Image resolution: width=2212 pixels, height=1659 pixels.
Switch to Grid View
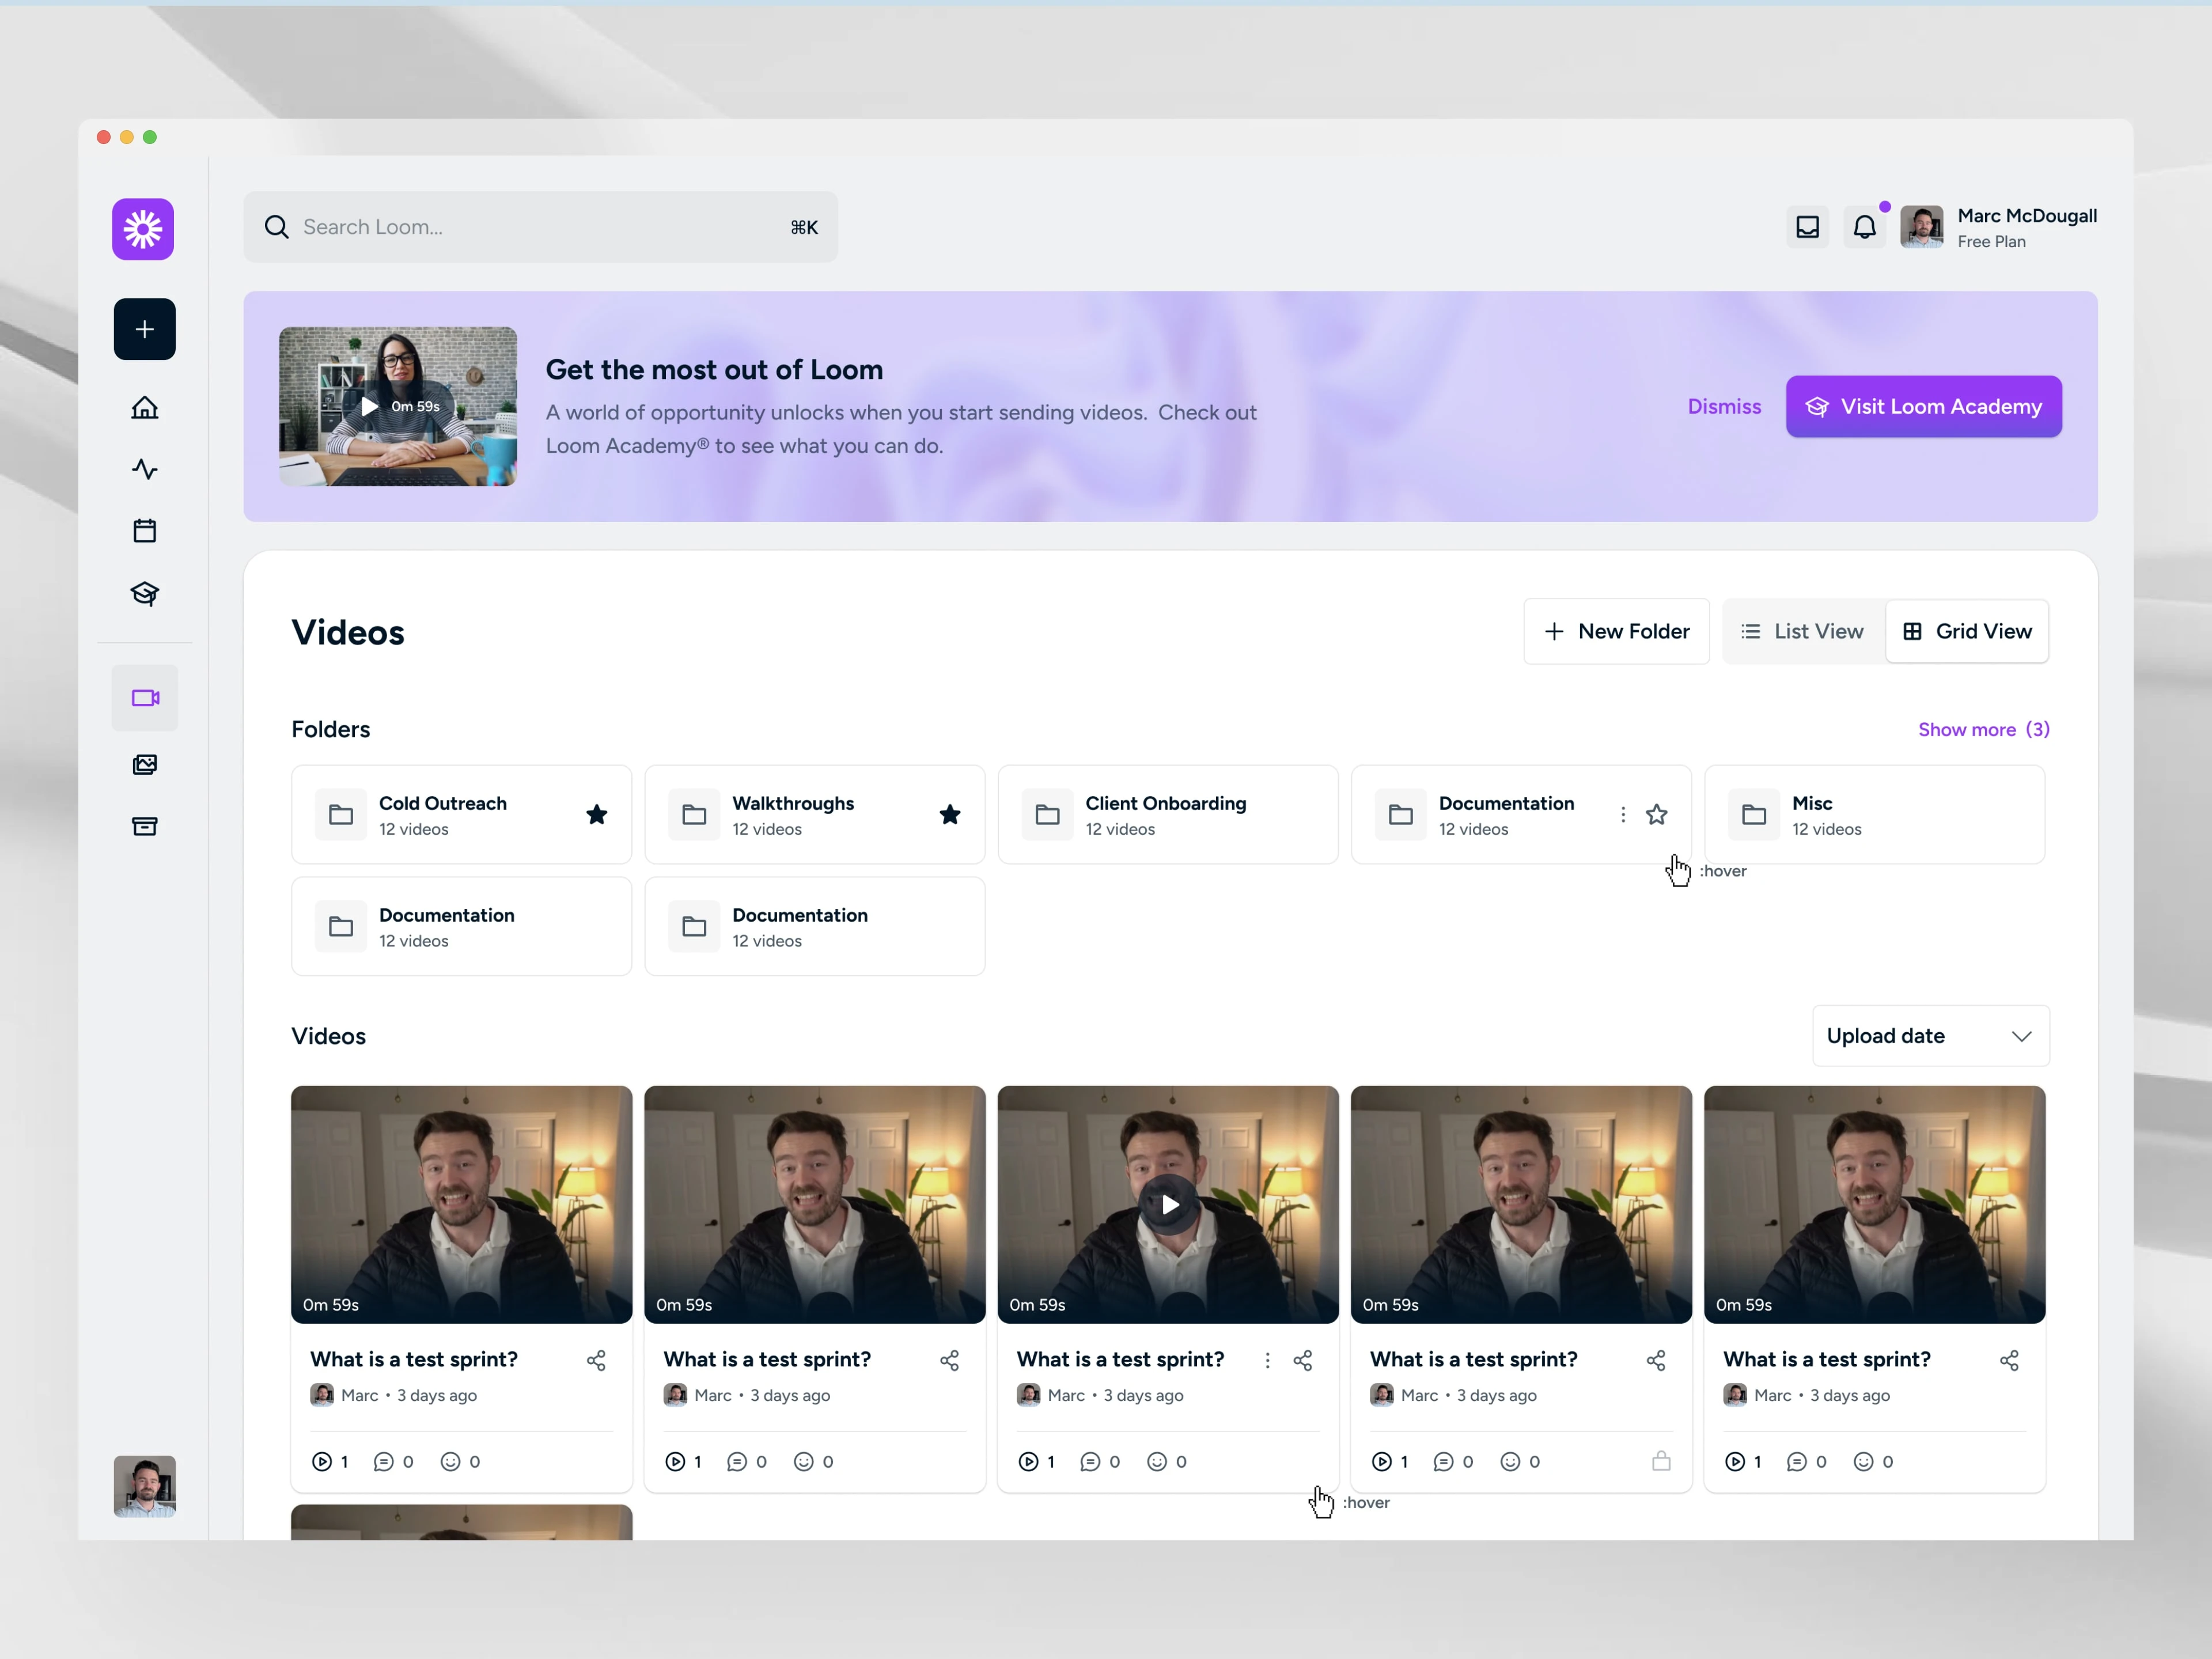(1967, 631)
